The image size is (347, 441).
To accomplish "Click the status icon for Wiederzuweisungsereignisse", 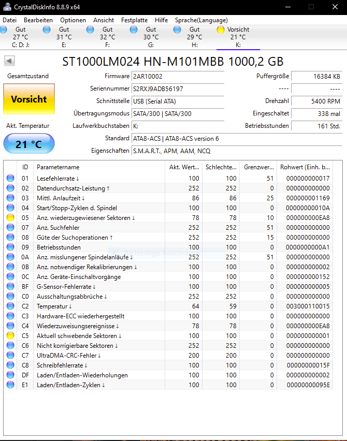I will pos(10,326).
